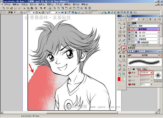Image resolution: width=163 pixels, height=118 pixels.
Task: Show the hidden bottom layer with blue icon
Action: (129, 42)
